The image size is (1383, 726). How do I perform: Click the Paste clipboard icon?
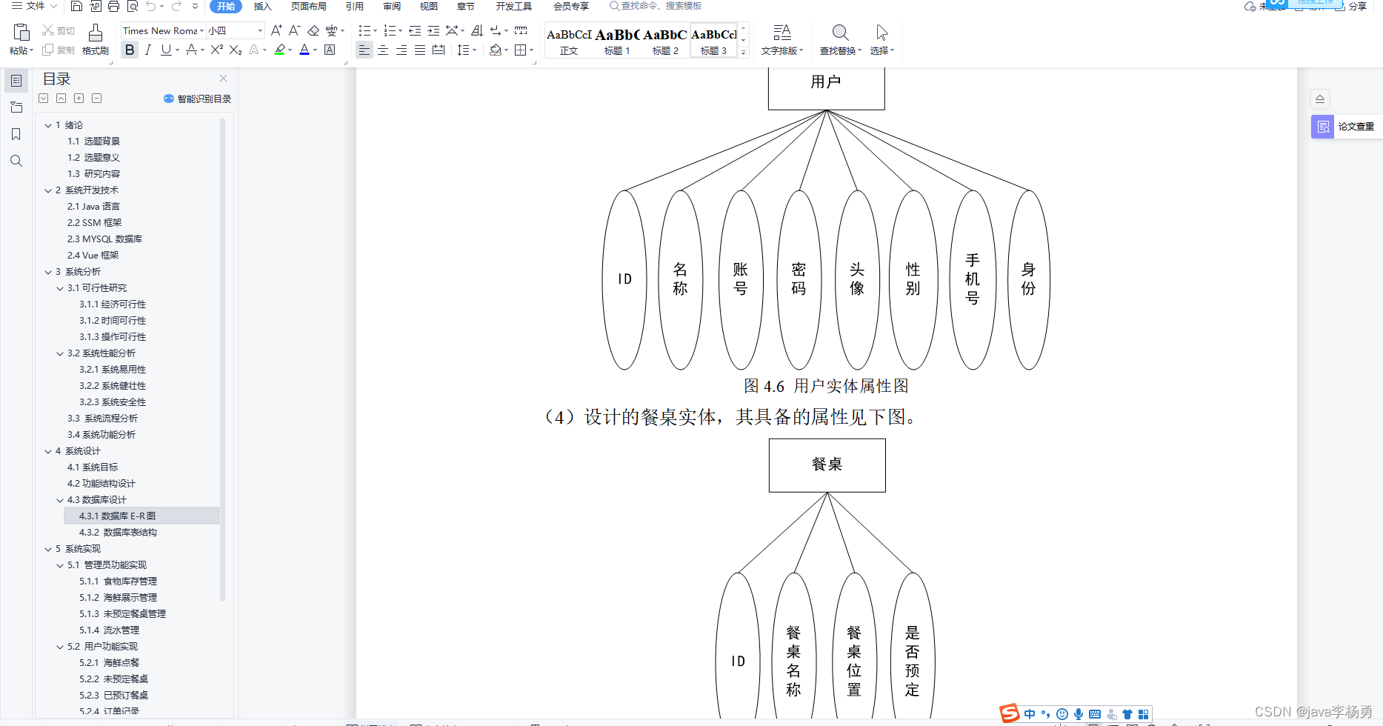click(21, 32)
